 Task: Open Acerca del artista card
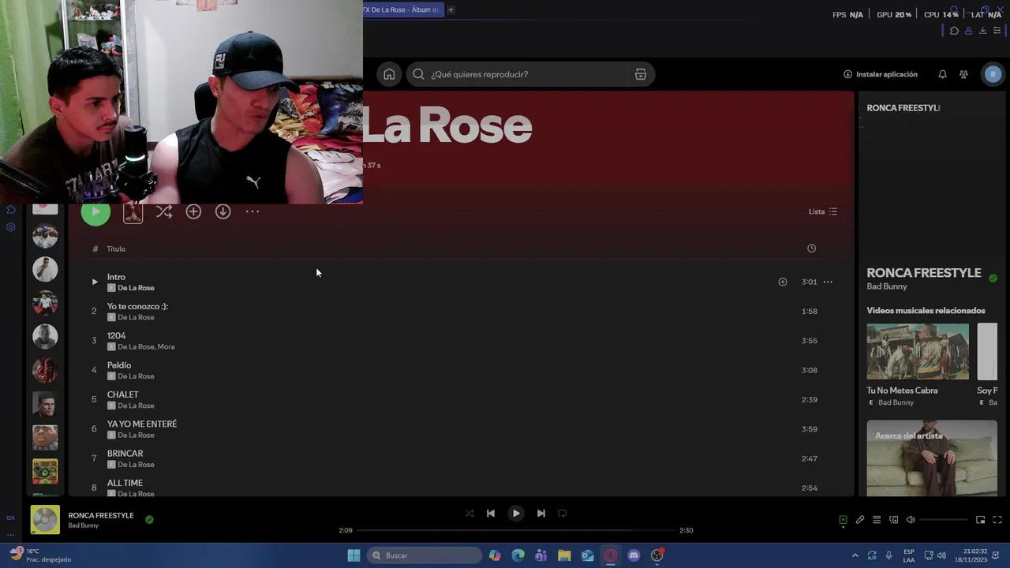click(932, 458)
